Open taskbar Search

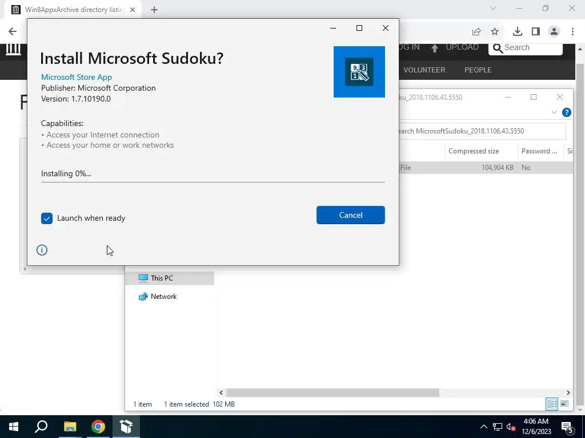pos(41,427)
